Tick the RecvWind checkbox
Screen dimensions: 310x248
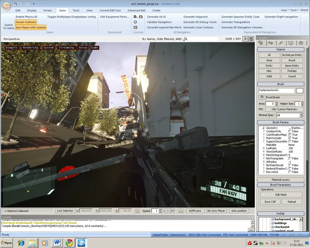point(290,172)
